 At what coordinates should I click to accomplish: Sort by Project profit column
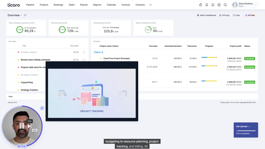click(x=235, y=46)
